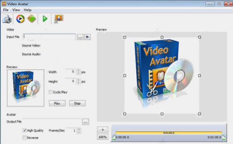Click the 100% zoom button
The height and width of the screenshot is (144, 233).
pyautogui.click(x=103, y=137)
